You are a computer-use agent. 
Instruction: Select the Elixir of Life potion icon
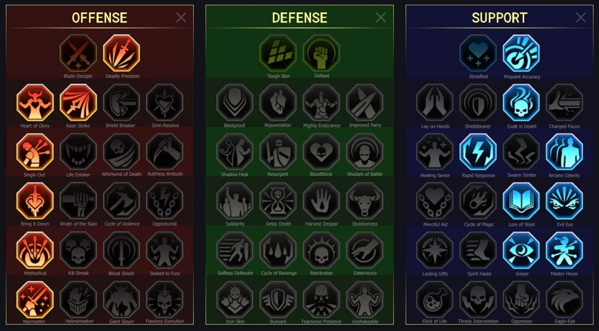click(435, 299)
